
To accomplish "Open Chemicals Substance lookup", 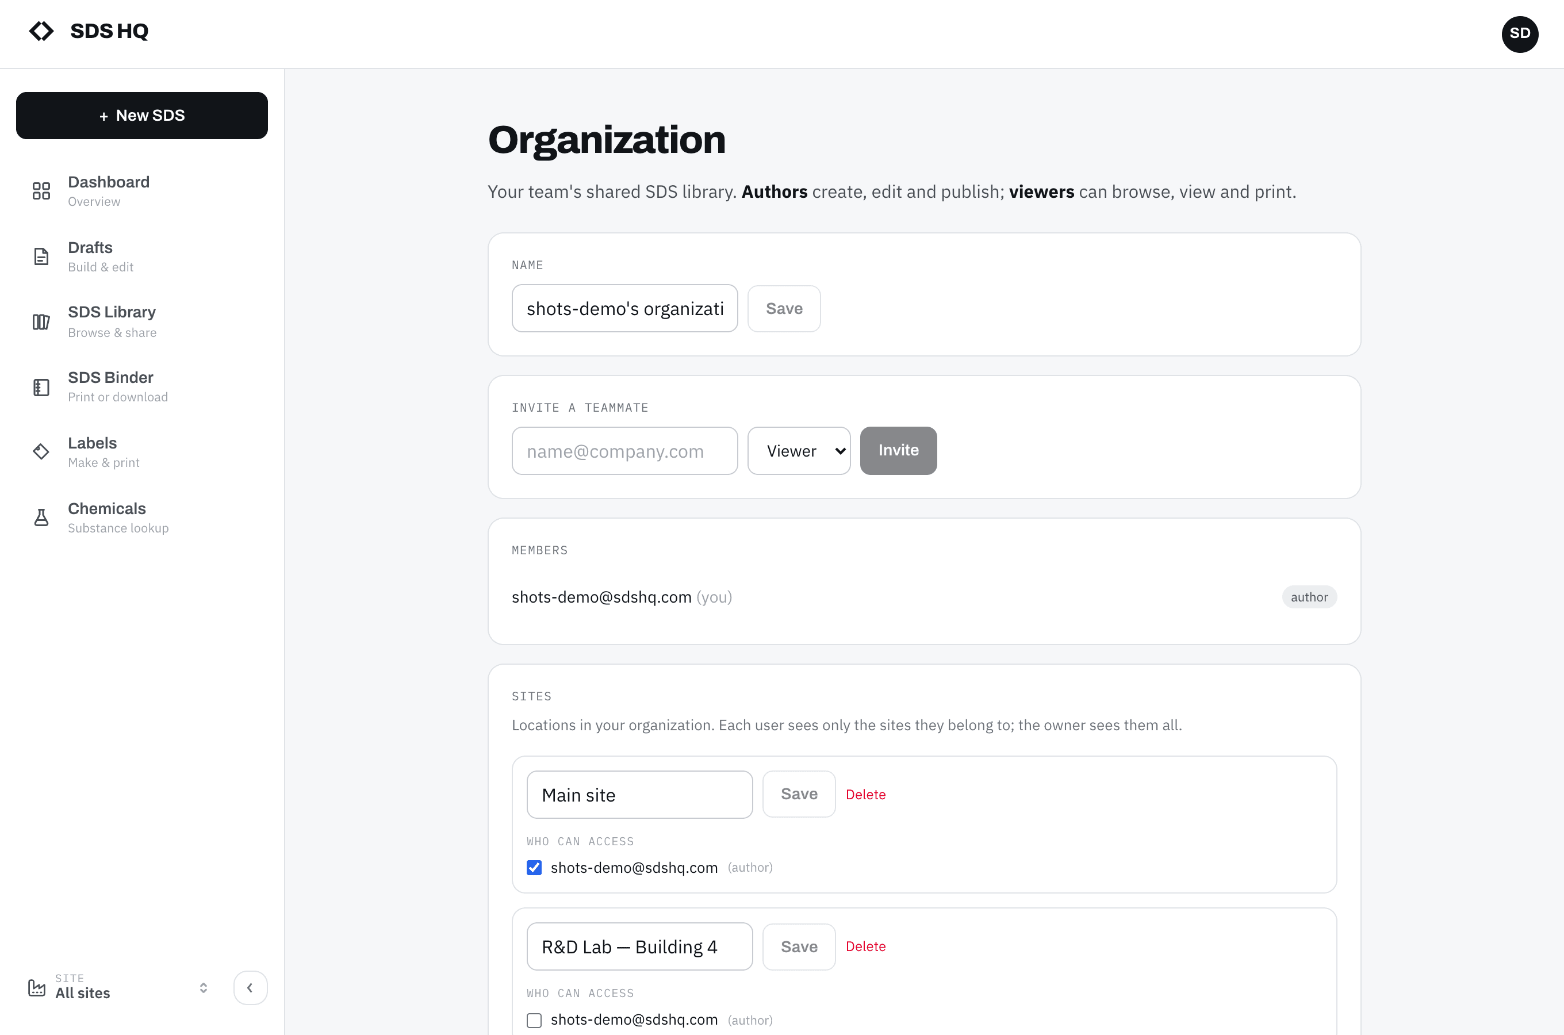I will pos(142,517).
